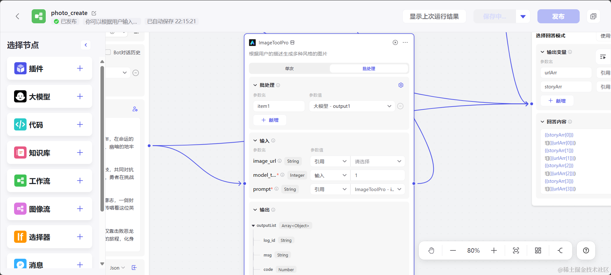This screenshot has height=275, width=611.
Task: Open text format icon in output panel
Action: point(603,57)
